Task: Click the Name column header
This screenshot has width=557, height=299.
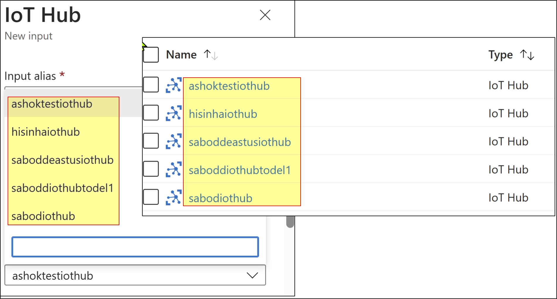Action: point(181,55)
